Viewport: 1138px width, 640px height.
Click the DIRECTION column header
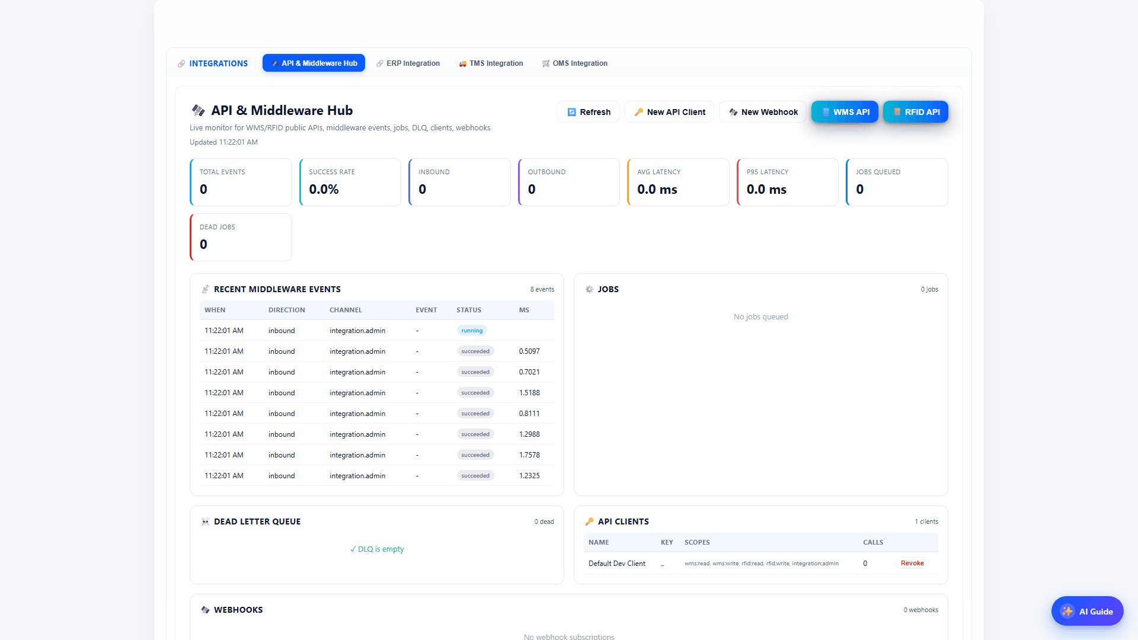pyautogui.click(x=287, y=310)
